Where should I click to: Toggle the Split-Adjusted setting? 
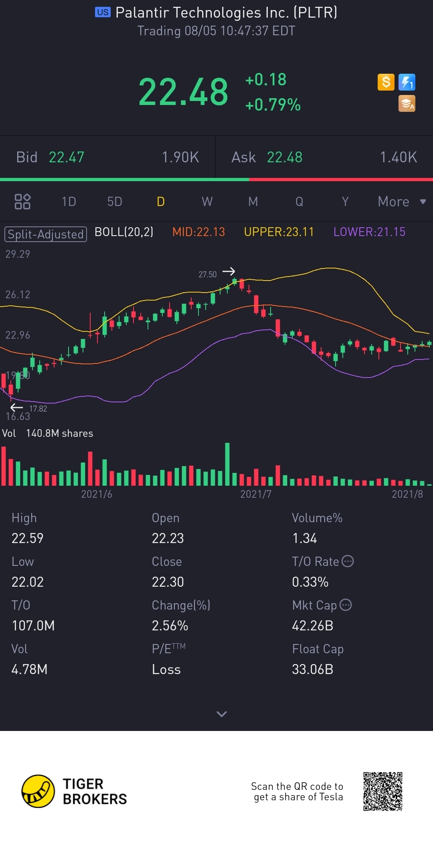(x=46, y=234)
